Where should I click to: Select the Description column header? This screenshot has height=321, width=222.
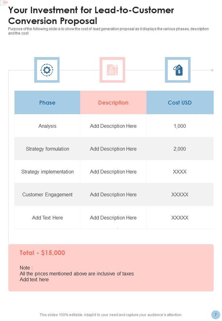113,102
